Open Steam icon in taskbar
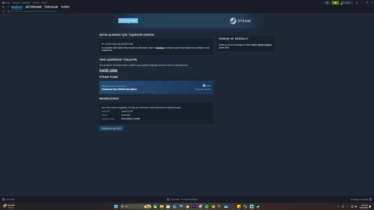The image size is (374, 210). pos(258,206)
